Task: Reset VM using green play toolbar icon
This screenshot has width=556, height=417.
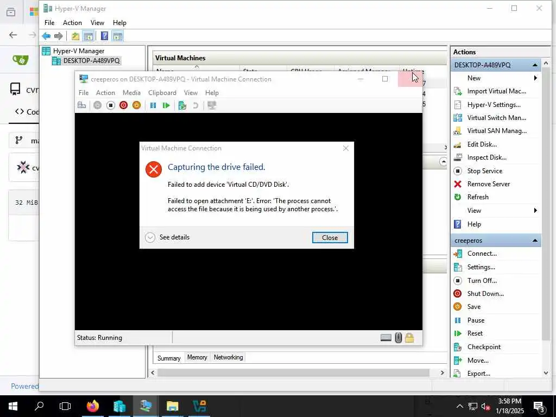Action: tap(166, 105)
